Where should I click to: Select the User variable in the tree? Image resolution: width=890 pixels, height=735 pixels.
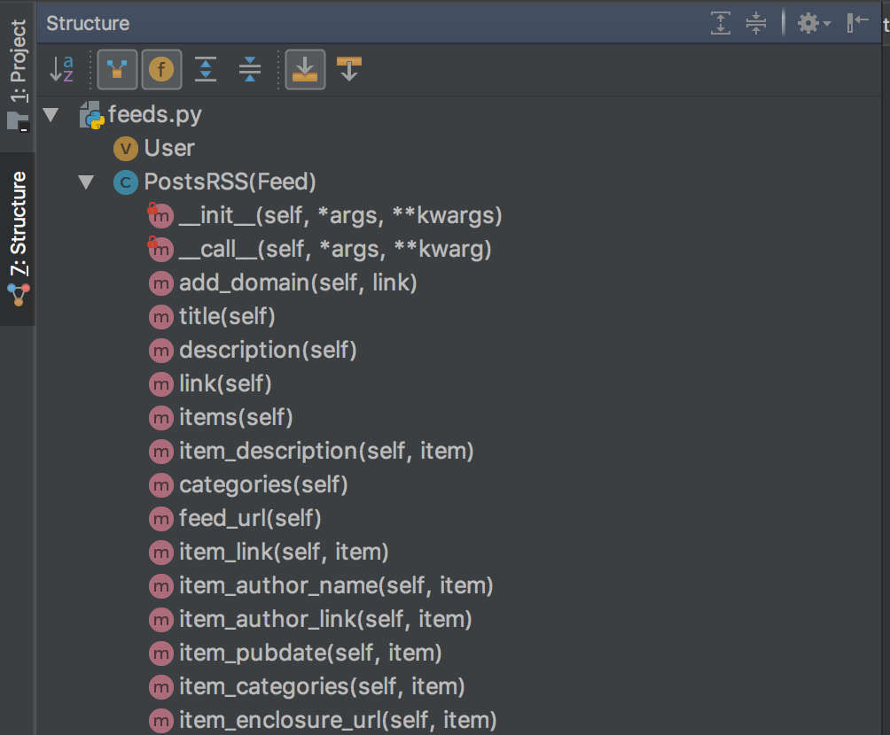point(168,149)
